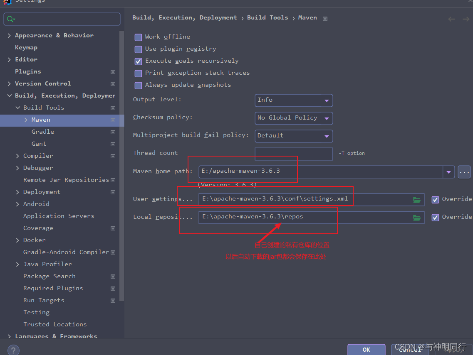Select Gradle in the settings tree
473x355 pixels.
coord(42,132)
